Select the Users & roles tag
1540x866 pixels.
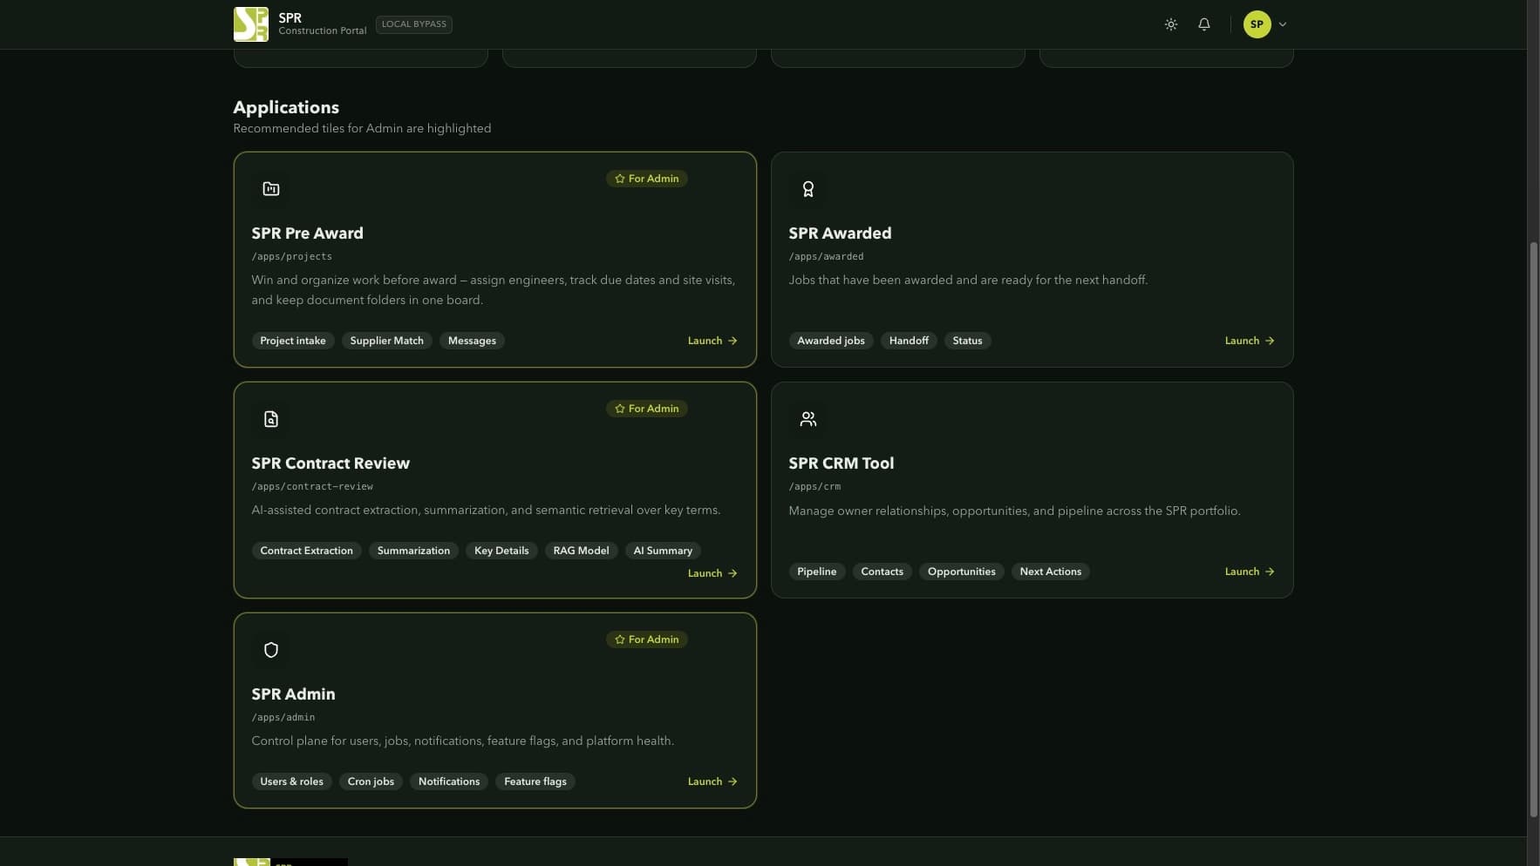(x=292, y=781)
